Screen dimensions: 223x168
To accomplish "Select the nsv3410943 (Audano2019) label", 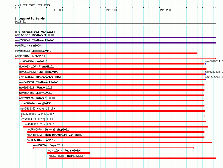I will [64, 150].
